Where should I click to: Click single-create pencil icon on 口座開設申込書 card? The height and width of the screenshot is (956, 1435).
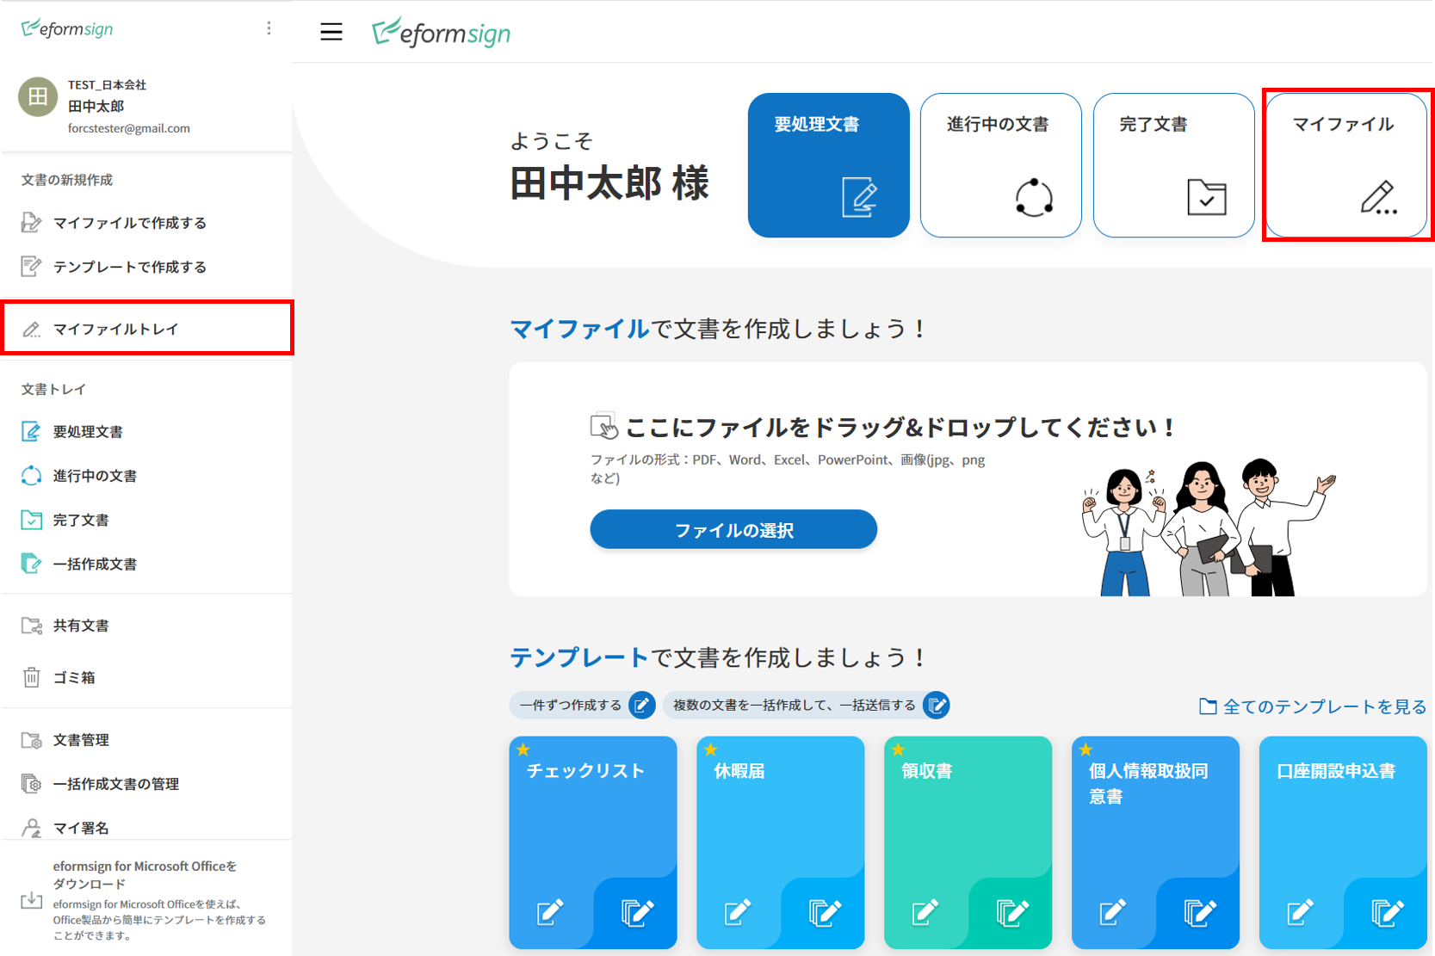(1300, 911)
